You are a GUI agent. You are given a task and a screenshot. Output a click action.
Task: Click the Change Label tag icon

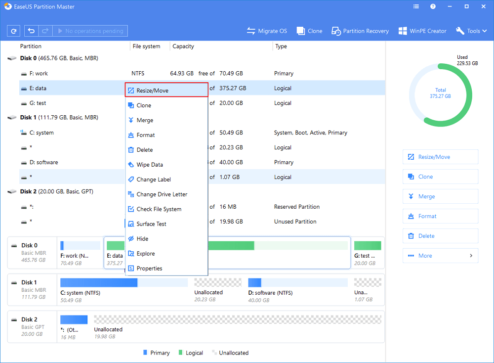[131, 180]
